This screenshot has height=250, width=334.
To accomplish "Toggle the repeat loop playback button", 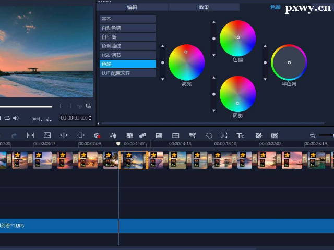I will pos(7,118).
